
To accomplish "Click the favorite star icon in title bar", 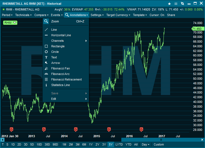I will click(169, 4).
